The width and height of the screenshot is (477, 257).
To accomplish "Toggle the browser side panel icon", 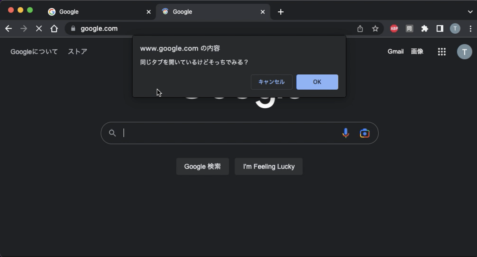I will click(440, 29).
